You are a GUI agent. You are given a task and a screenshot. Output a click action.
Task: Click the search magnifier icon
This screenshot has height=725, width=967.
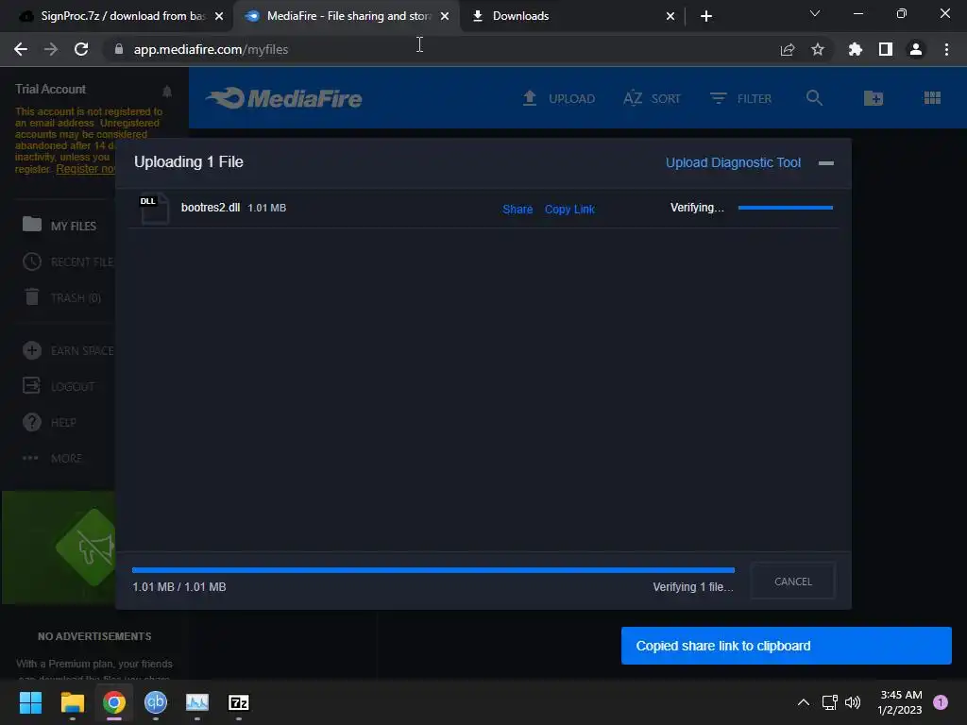814,98
